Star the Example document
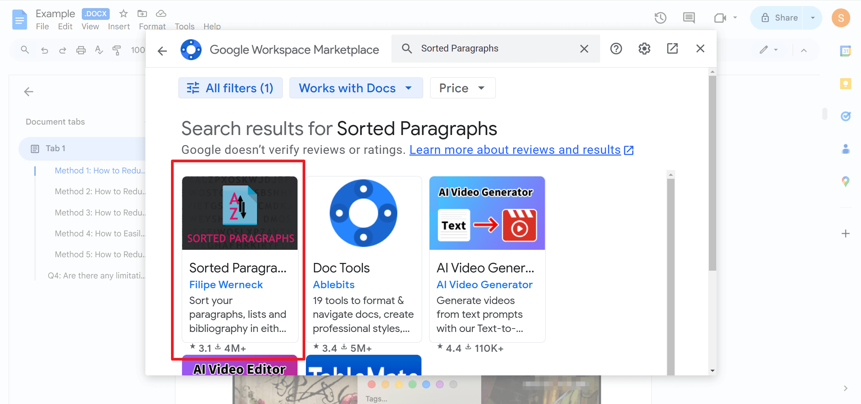Viewport: 861px width, 404px height. point(124,13)
